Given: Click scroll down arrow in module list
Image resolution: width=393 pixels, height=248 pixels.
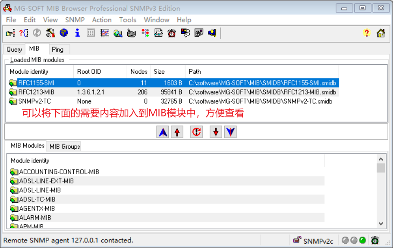Looking at the screenshot, I should (381, 223).
